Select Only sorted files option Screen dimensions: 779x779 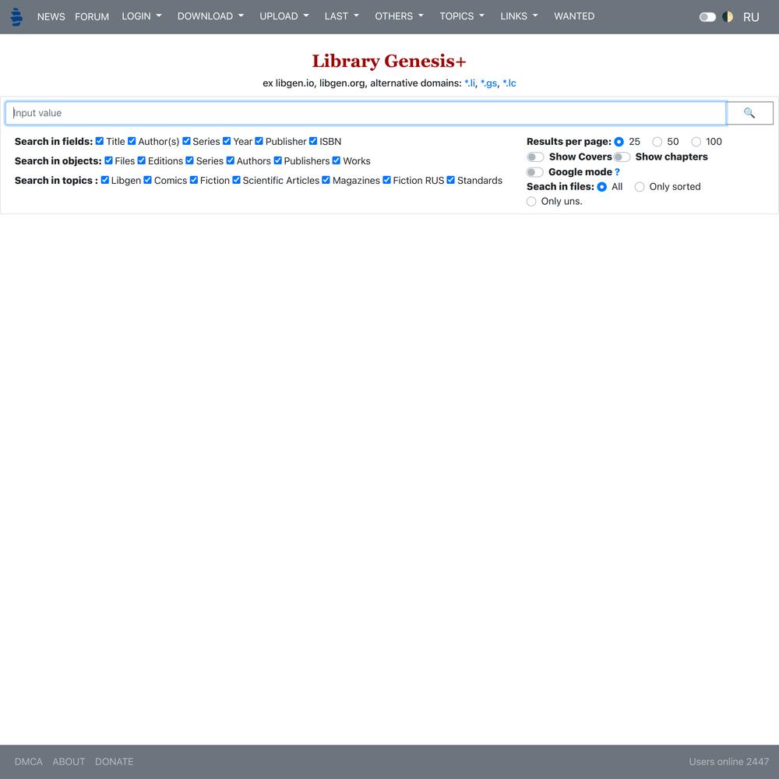(x=640, y=187)
